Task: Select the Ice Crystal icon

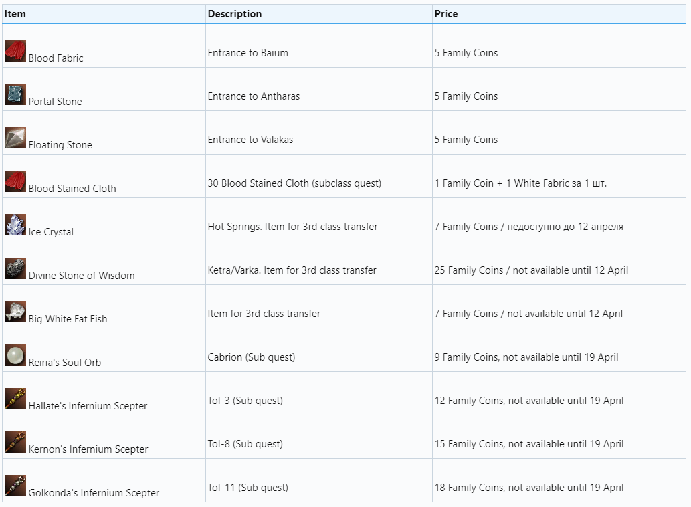Action: pos(15,225)
